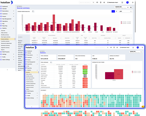
Task: Click the export icon next to Total Revenues table title
Action: pyautogui.click(x=51, y=62)
